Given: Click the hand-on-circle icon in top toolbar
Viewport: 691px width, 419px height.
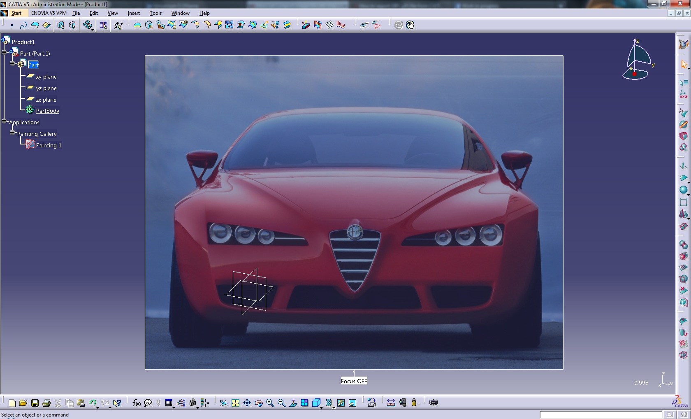Looking at the screenshot, I should point(410,25).
